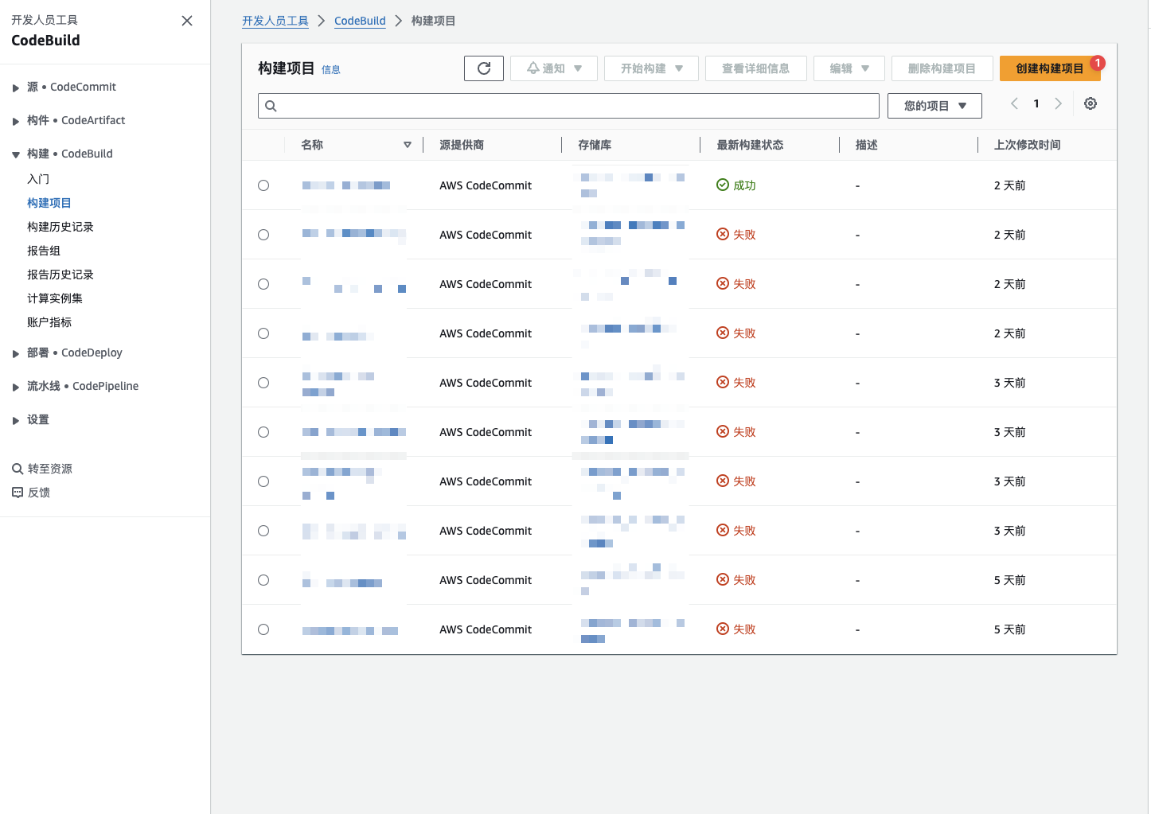Click 创建构建项目 button

point(1050,68)
